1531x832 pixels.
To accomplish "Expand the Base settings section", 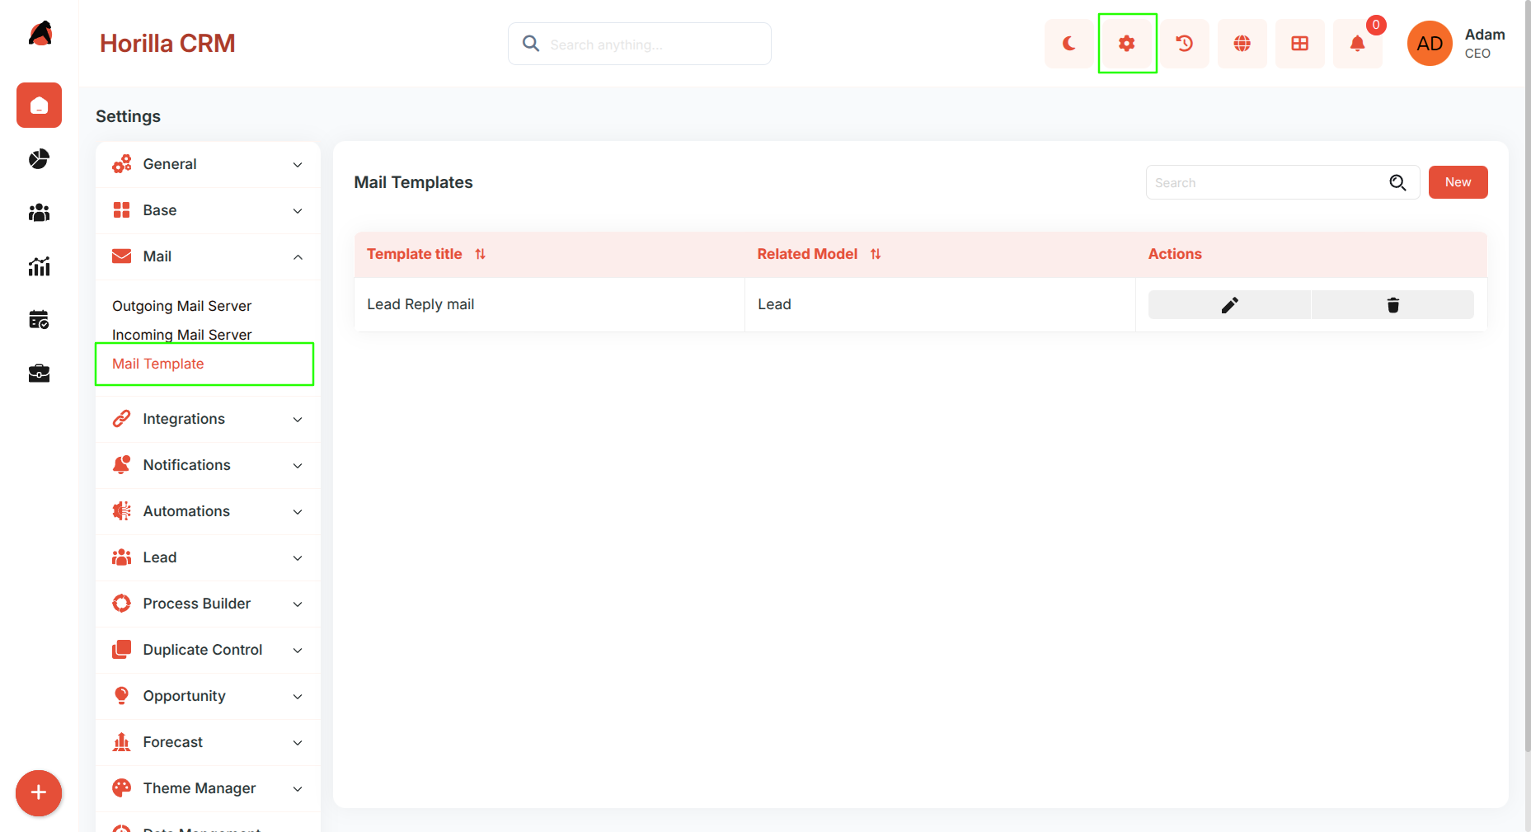I will (208, 210).
